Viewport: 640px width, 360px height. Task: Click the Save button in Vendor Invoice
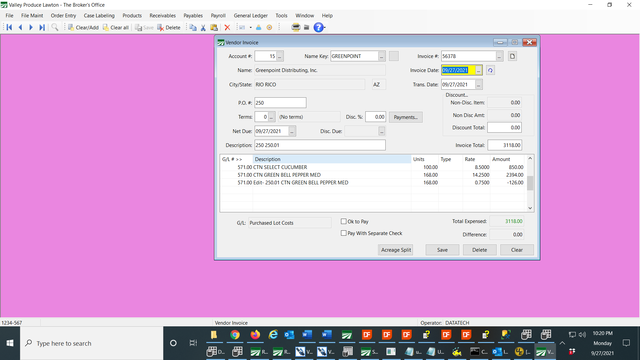pos(442,250)
